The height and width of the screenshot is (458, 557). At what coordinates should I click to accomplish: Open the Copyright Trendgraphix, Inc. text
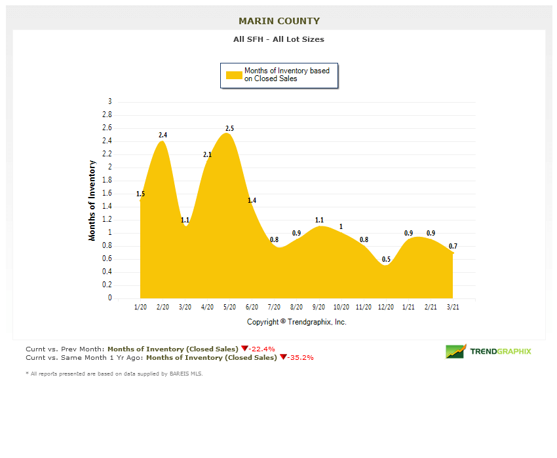(296, 322)
